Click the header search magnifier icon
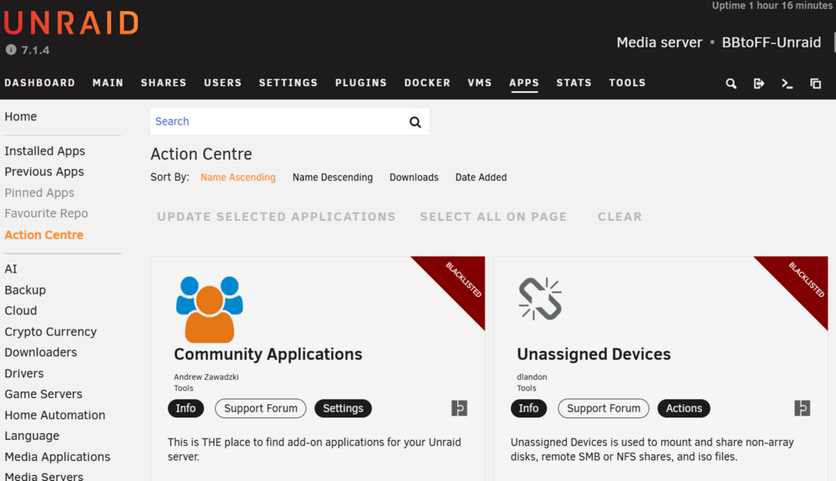This screenshot has width=836, height=481. (731, 84)
